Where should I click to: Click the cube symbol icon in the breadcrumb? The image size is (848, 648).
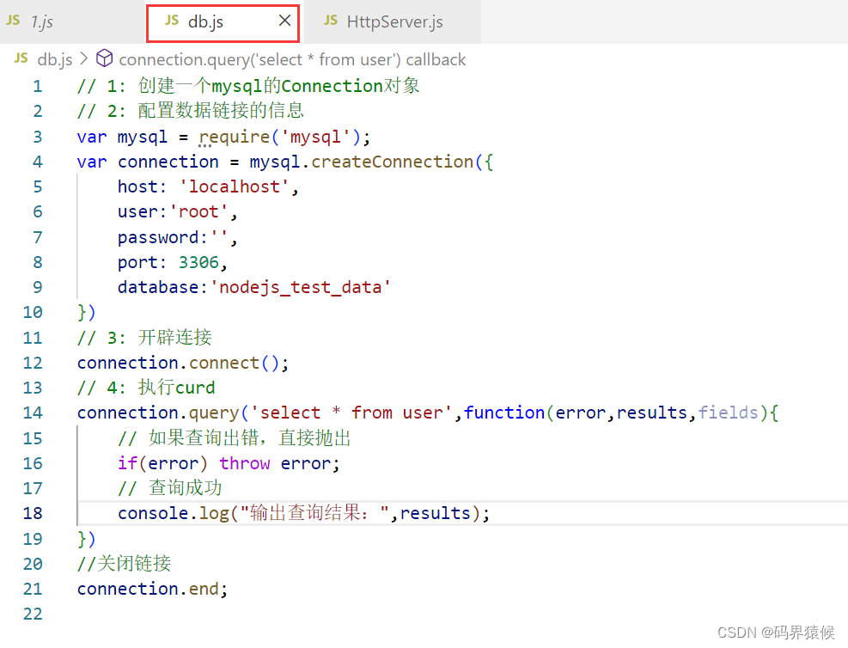coord(104,58)
